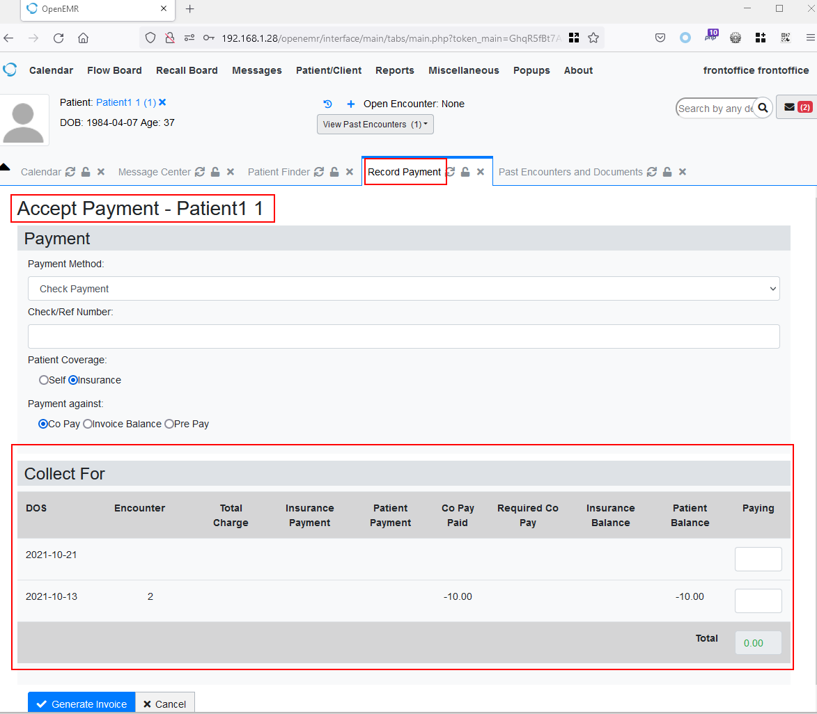817x714 pixels.
Task: Open the messages envelope notification
Action: pos(796,106)
